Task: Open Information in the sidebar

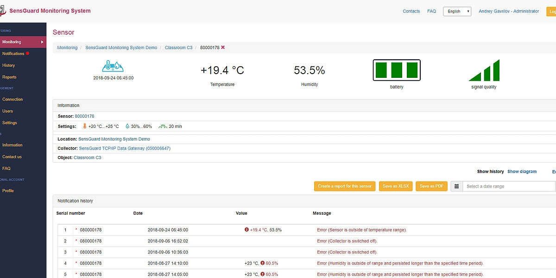Action: tap(12, 145)
